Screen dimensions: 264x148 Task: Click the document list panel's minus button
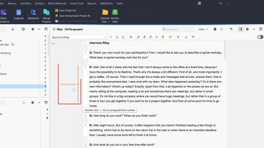coord(39,29)
